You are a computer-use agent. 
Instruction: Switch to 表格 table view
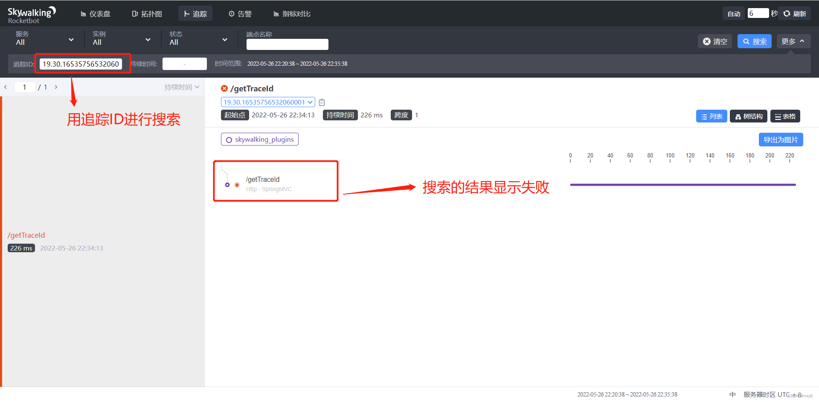[785, 116]
